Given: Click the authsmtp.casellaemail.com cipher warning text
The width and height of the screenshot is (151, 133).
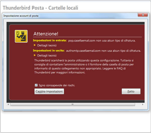Looking at the screenshot, I should tap(103, 51).
